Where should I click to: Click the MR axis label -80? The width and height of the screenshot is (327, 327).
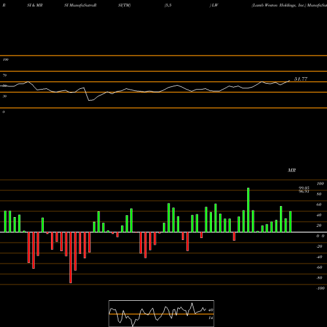point(319,278)
